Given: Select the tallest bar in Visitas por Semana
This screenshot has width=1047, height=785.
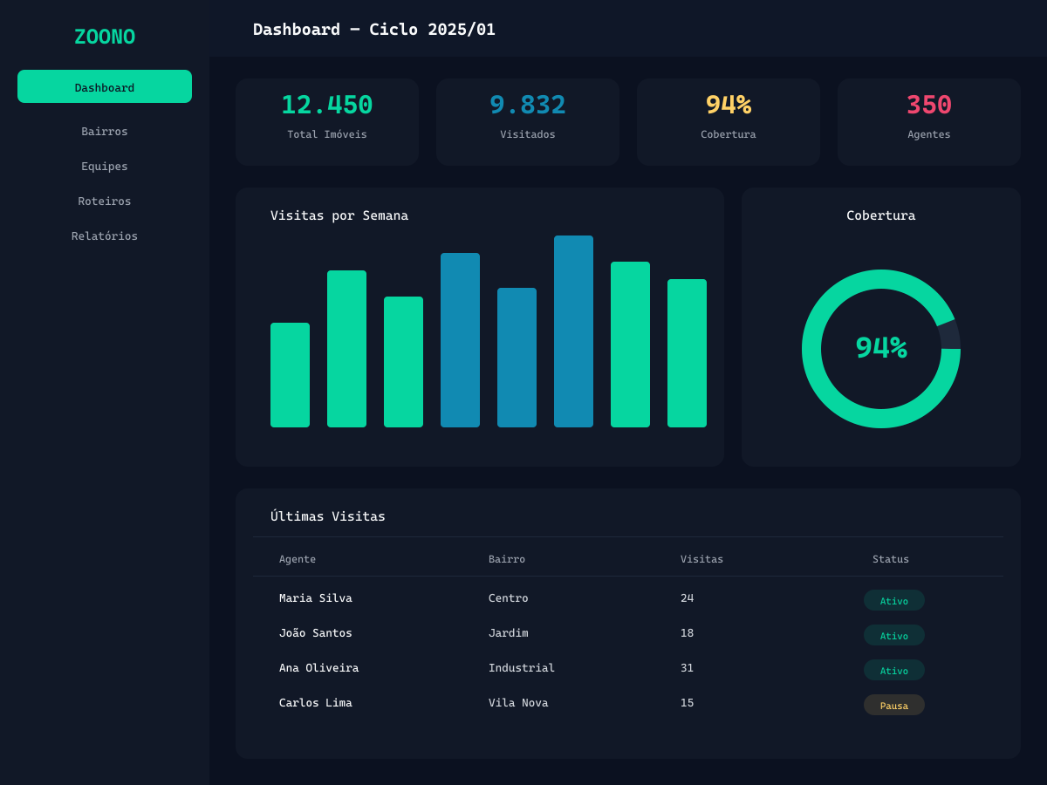Looking at the screenshot, I should (x=573, y=331).
